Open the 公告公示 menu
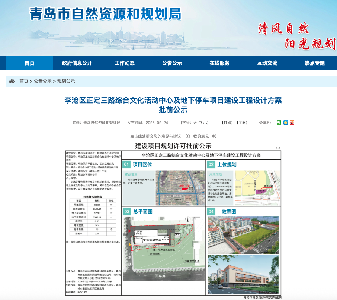Viewport: 337px width, 300px height. pyautogui.click(x=173, y=63)
